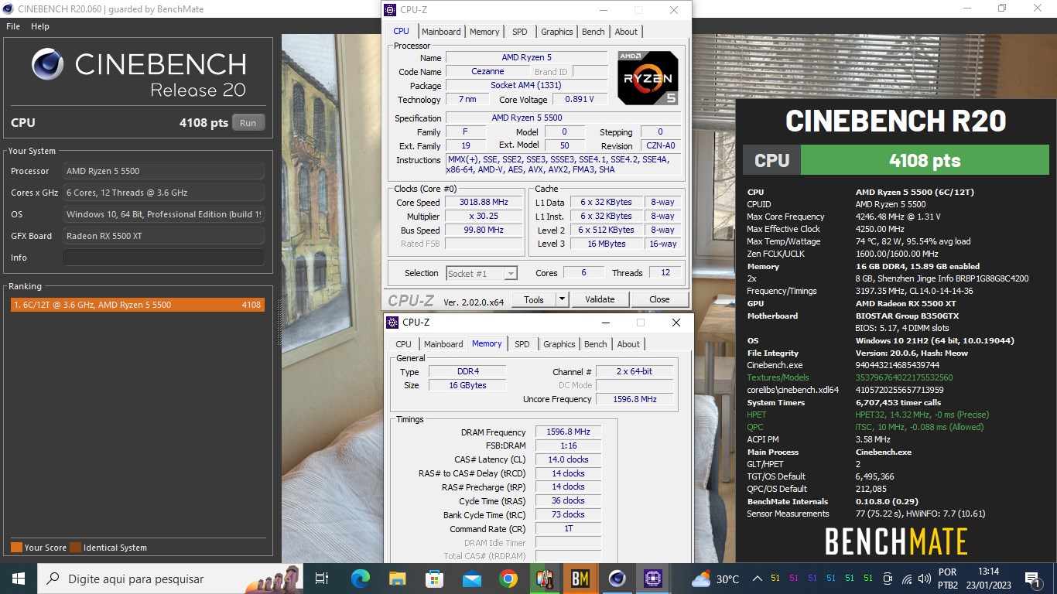Open the volume speaker tray icon
The height and width of the screenshot is (594, 1057).
pos(924,579)
